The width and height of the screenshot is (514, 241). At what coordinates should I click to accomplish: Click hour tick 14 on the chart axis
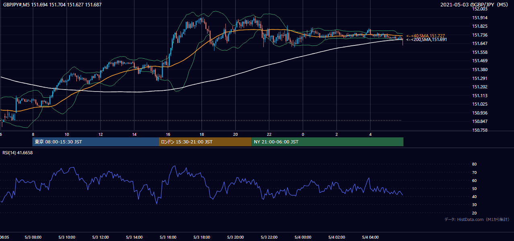tap(134, 134)
